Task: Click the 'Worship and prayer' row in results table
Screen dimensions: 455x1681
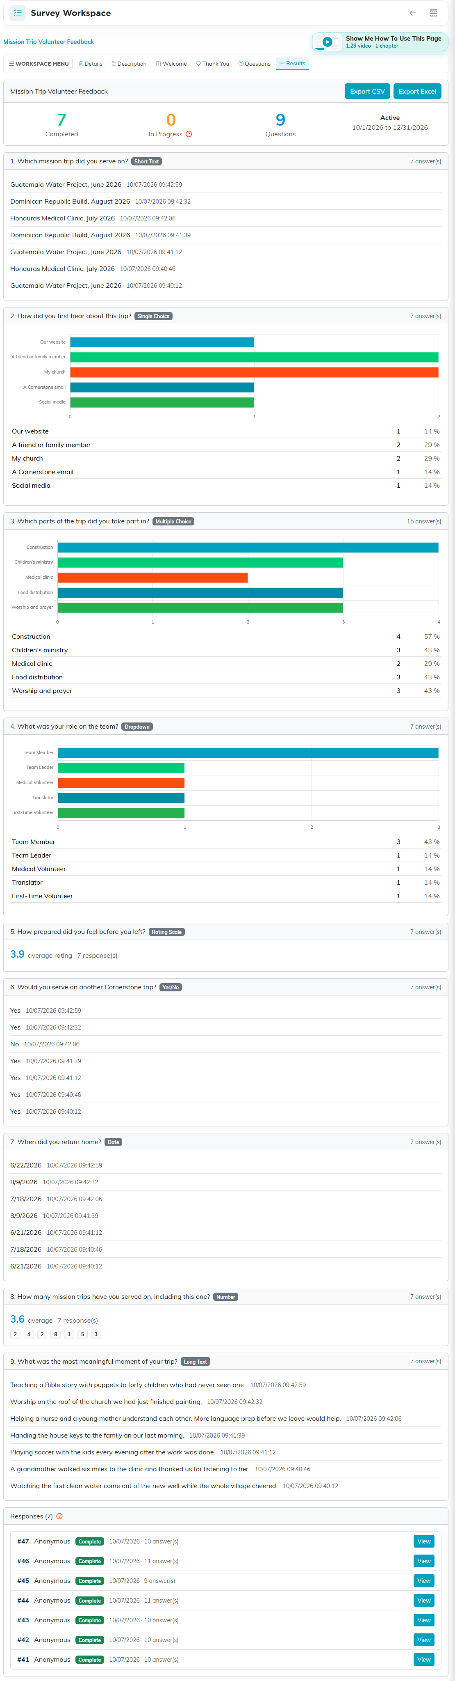Action: [225, 690]
